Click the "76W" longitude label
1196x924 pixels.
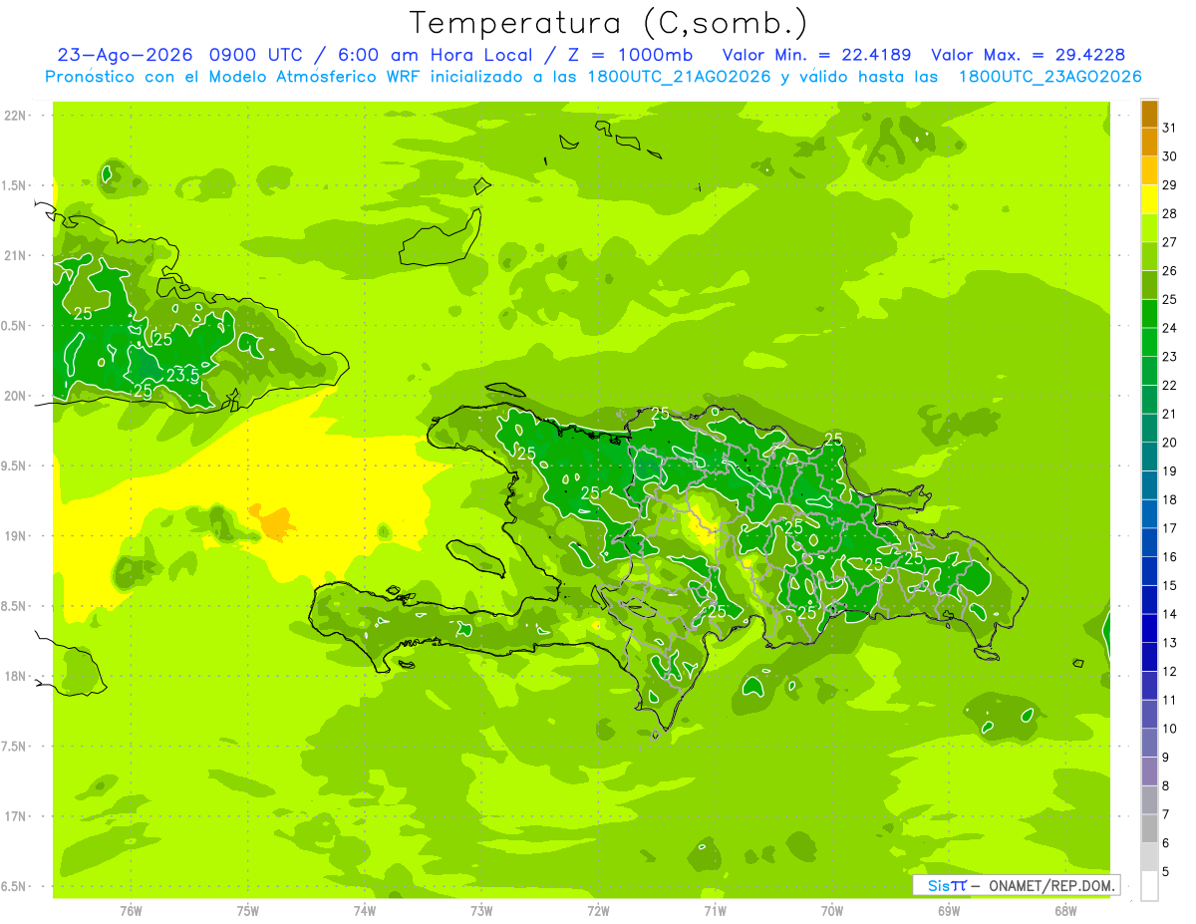(131, 910)
